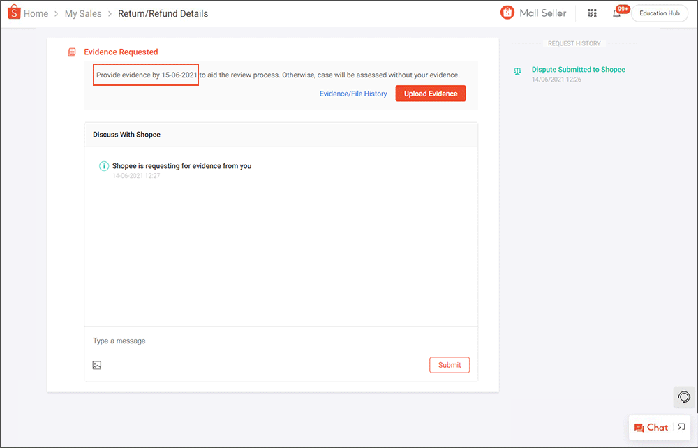Open Dispute Submitted to Shopee entry
Screen dimensions: 698x448
[x=578, y=70]
